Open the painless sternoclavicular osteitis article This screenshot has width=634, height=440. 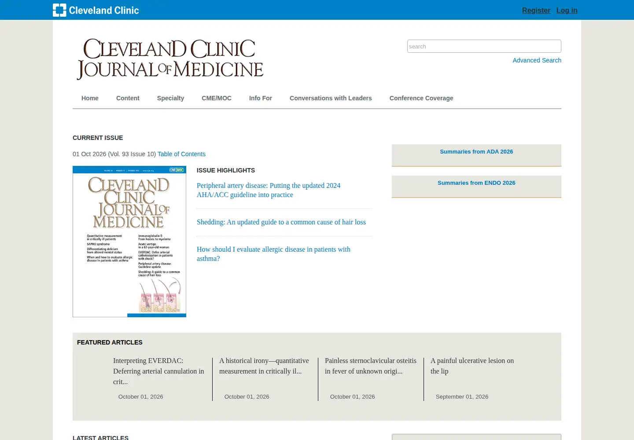click(x=371, y=366)
